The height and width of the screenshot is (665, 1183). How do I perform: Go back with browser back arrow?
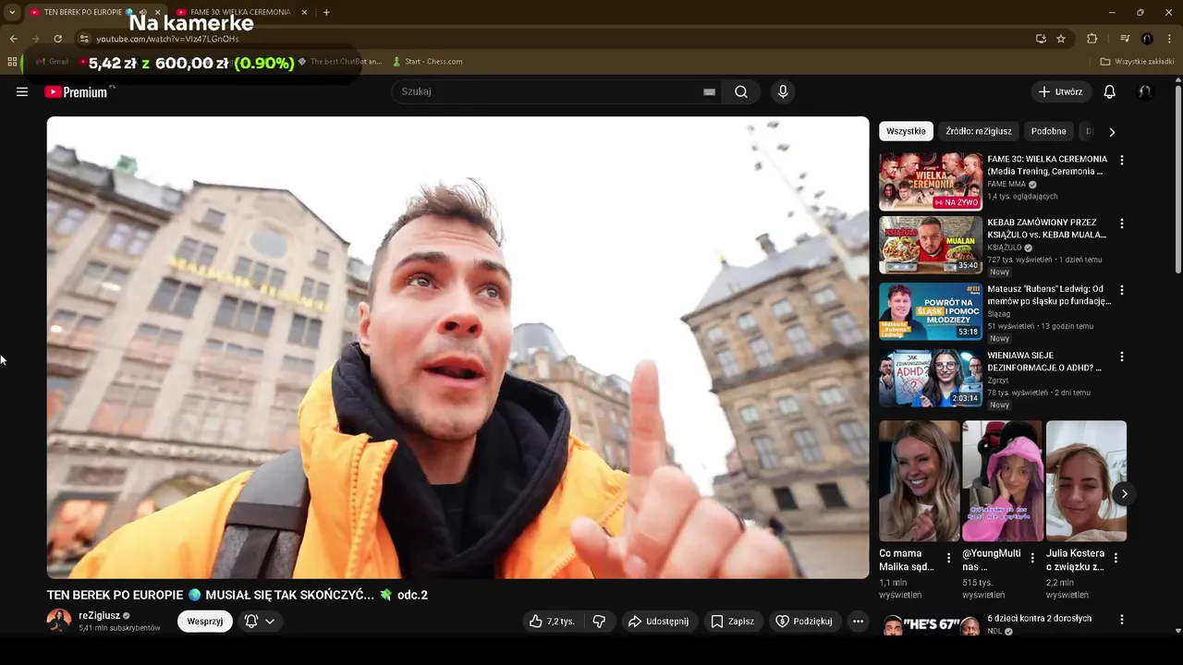[x=13, y=39]
